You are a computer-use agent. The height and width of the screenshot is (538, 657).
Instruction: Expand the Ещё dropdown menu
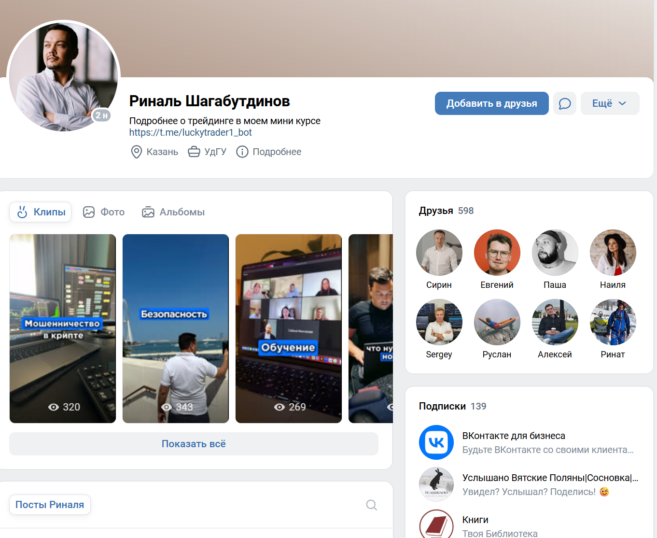point(610,103)
